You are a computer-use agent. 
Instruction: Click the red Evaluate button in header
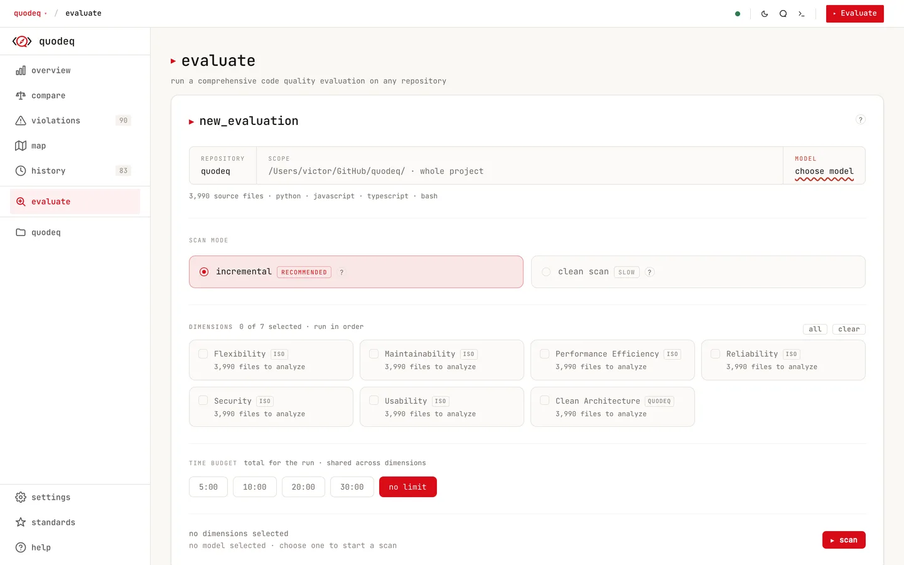click(x=855, y=14)
